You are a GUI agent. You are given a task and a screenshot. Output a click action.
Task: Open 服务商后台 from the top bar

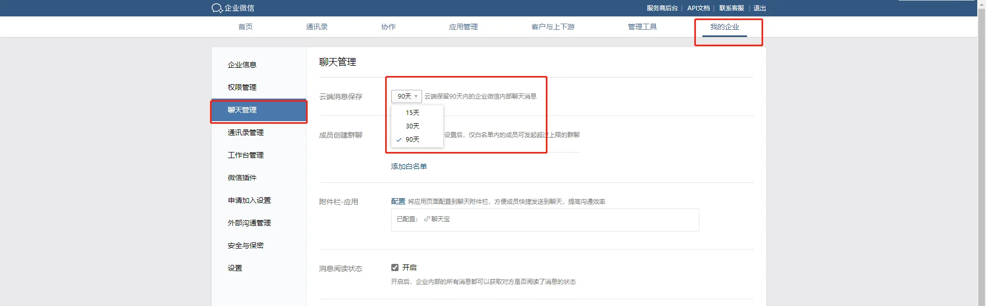pyautogui.click(x=662, y=8)
